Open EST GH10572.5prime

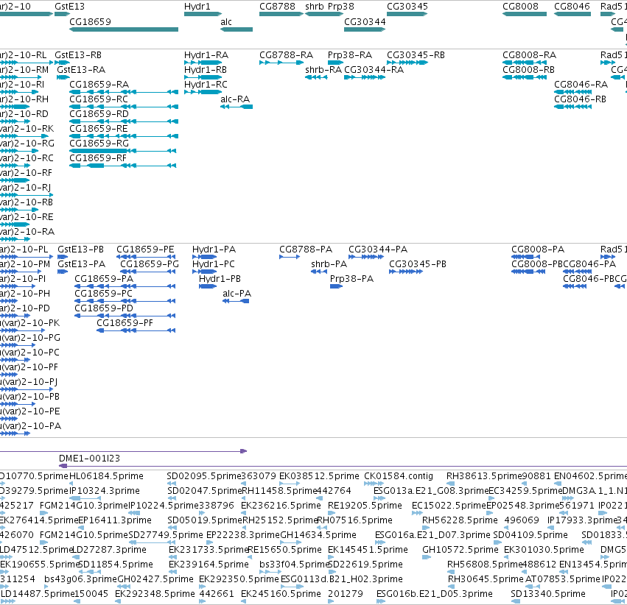(460, 550)
